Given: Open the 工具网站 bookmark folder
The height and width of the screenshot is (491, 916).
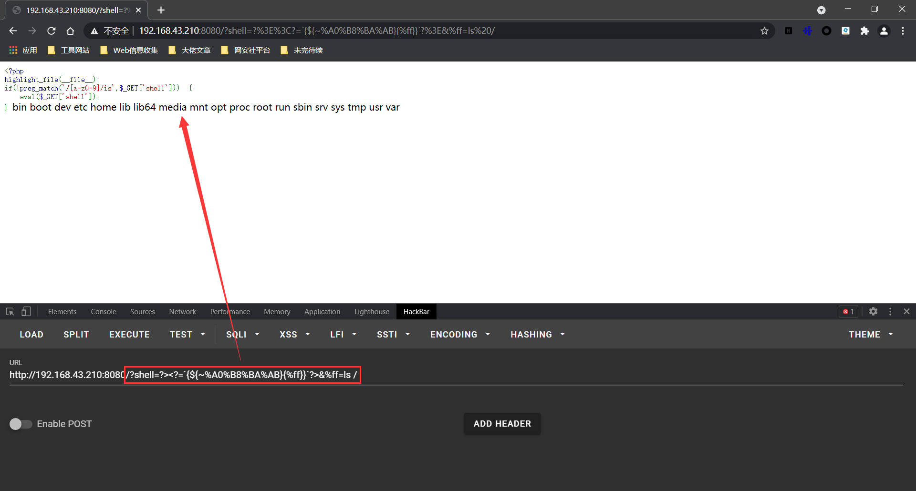Looking at the screenshot, I should click(x=69, y=50).
